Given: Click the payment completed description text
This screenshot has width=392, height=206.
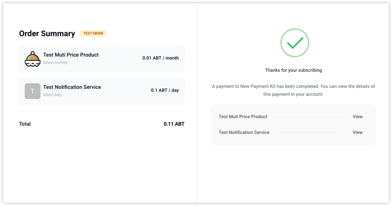Looking at the screenshot, I should (293, 90).
